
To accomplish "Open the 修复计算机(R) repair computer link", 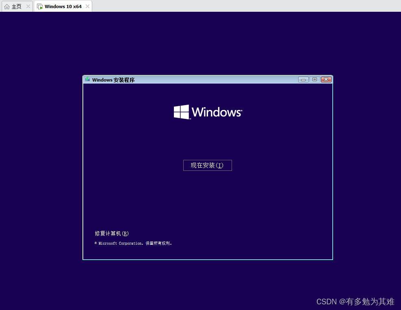I will point(112,233).
